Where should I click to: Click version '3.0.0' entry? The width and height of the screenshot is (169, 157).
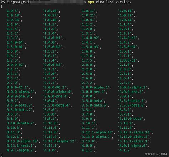[87, 96]
